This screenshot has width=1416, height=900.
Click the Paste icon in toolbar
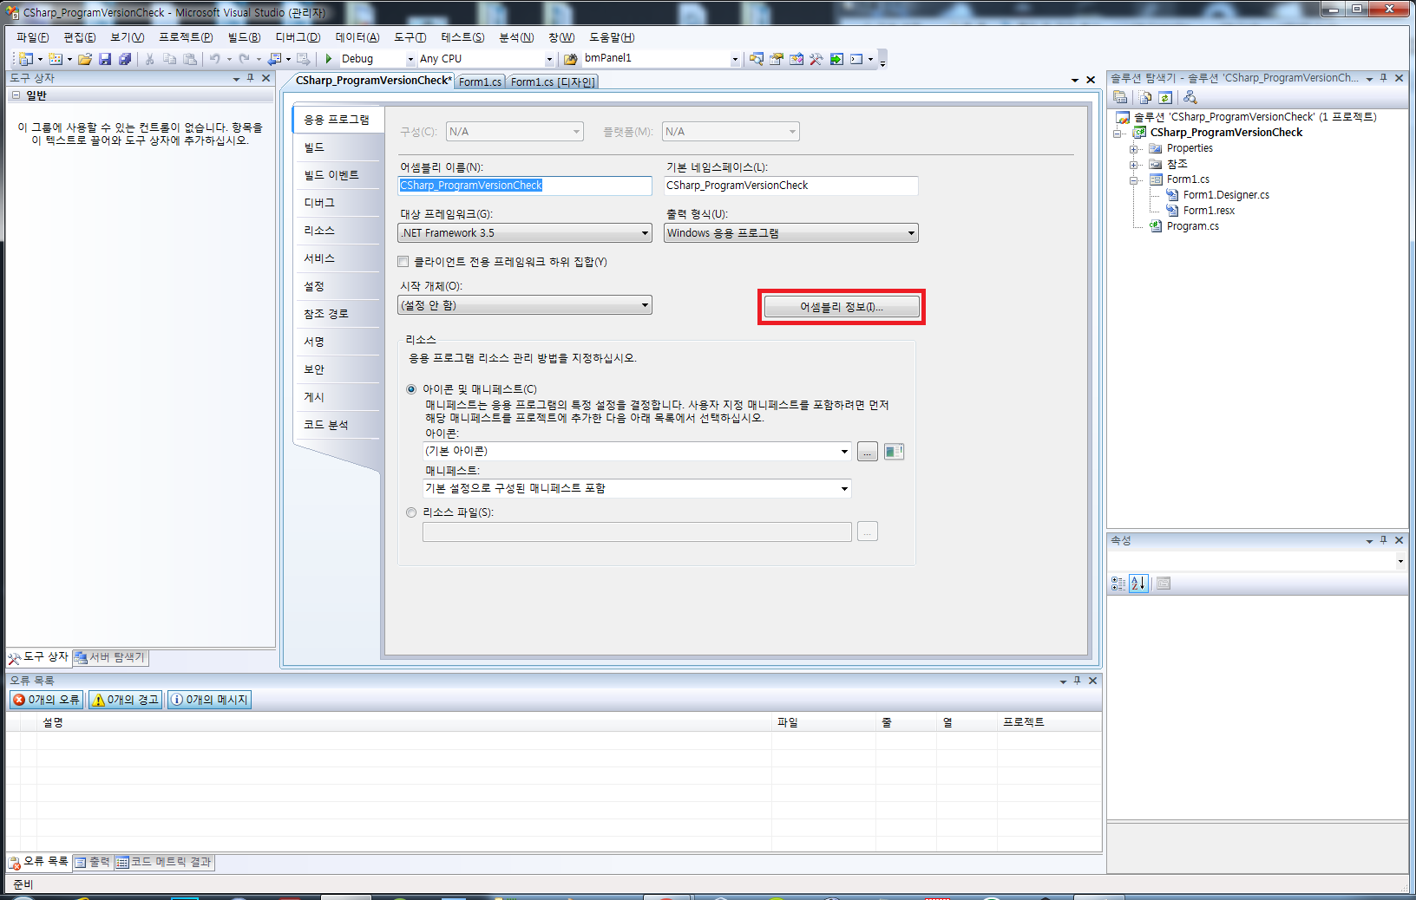coord(189,59)
